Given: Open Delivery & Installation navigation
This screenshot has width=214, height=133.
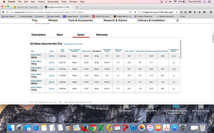Looking at the screenshot, I should pyautogui.click(x=151, y=20).
